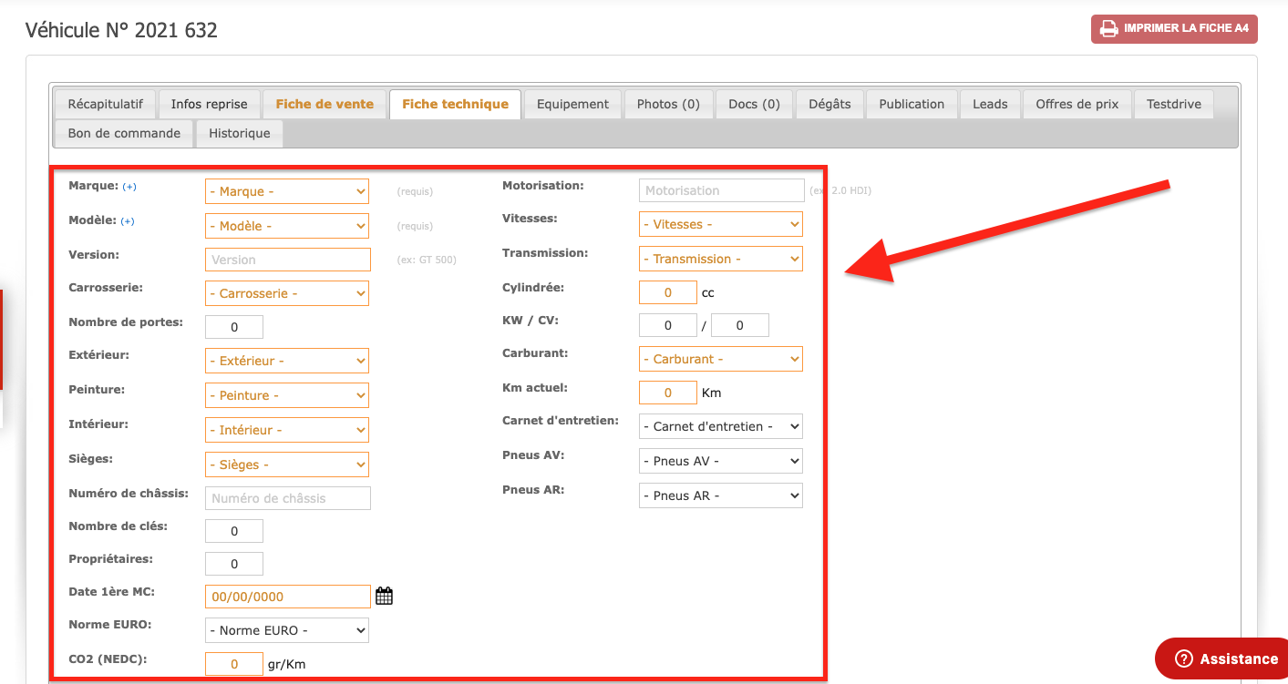Image resolution: width=1288 pixels, height=684 pixels.
Task: Open the Testdrive tab
Action: click(1174, 104)
